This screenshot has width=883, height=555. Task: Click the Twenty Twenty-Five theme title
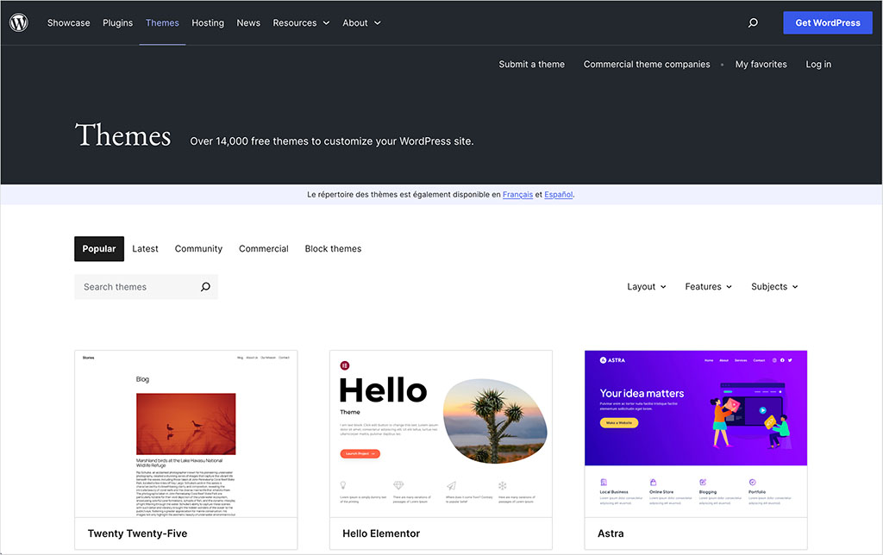pyautogui.click(x=137, y=533)
